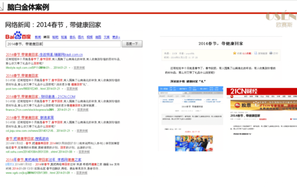Image resolution: width=297 pixels, height=187 pixels.
Task: Focus the Baidu search input field
Action: tap(63, 44)
